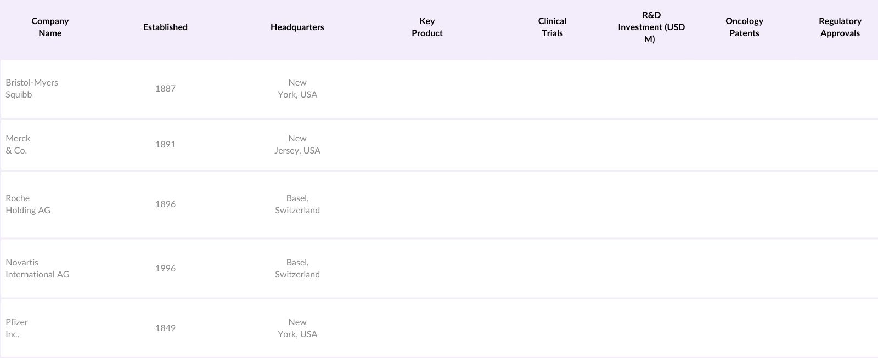Click the 1891 established year cell
This screenshot has height=358, width=878.
(x=165, y=145)
